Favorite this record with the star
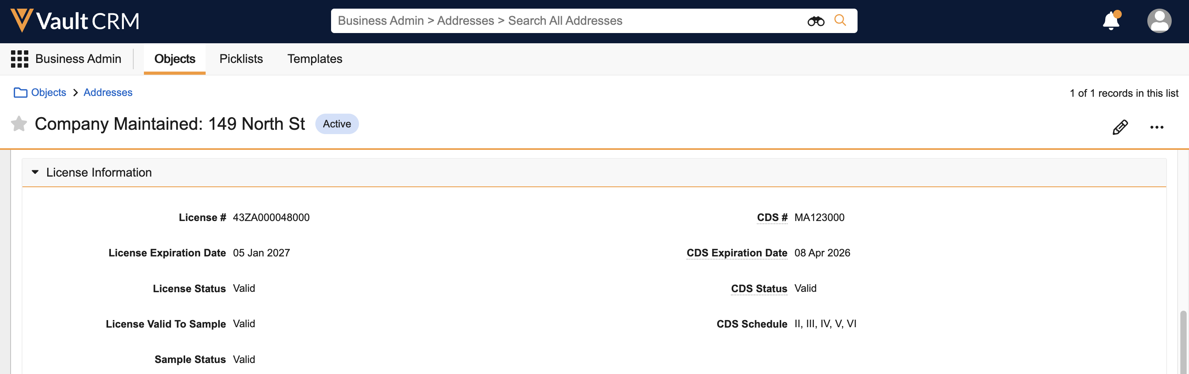The width and height of the screenshot is (1189, 374). point(19,124)
